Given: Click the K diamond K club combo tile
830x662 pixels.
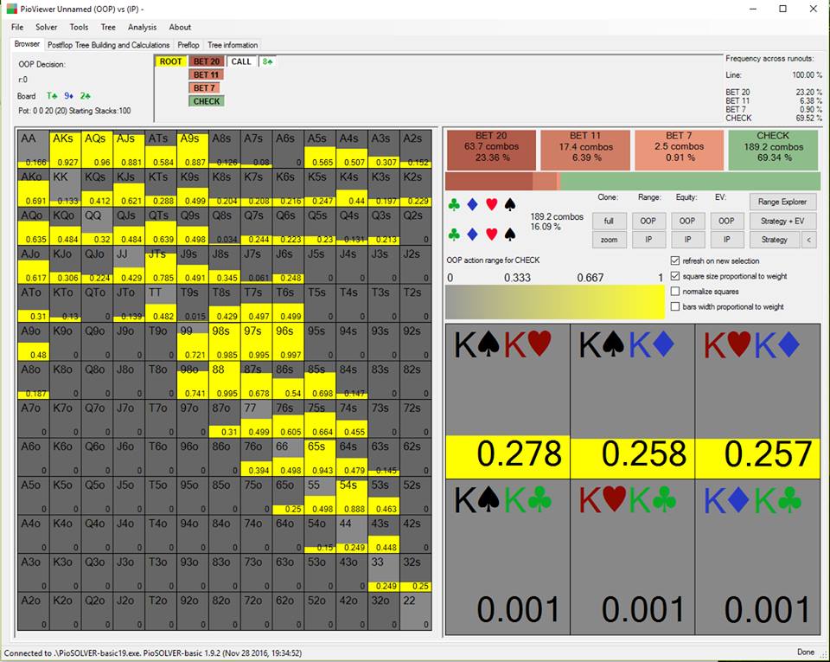Looking at the screenshot, I should click(x=758, y=557).
